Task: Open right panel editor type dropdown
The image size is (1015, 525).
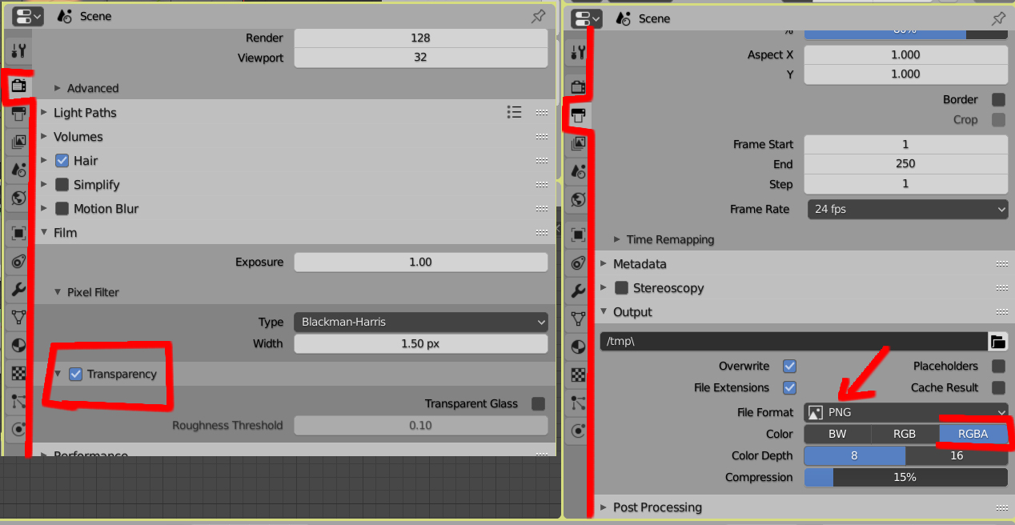Action: pyautogui.click(x=588, y=18)
